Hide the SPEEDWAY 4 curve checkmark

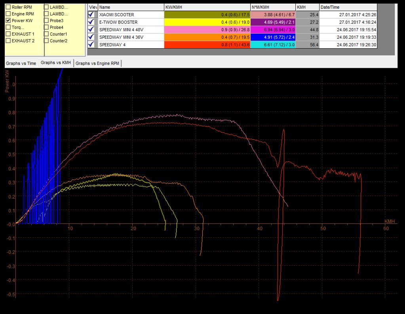91,45
